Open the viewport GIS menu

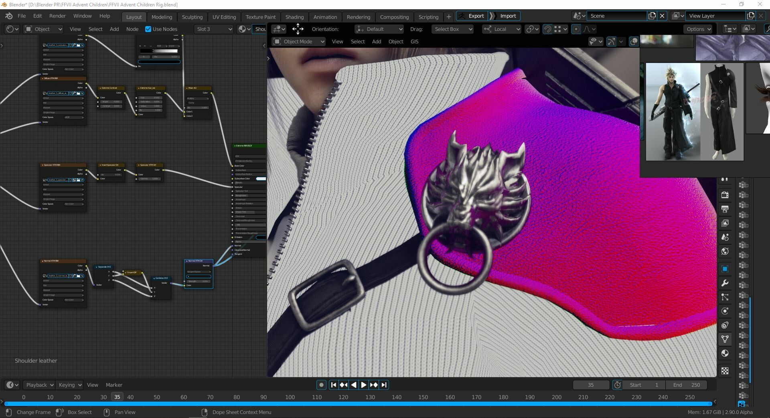coord(414,41)
